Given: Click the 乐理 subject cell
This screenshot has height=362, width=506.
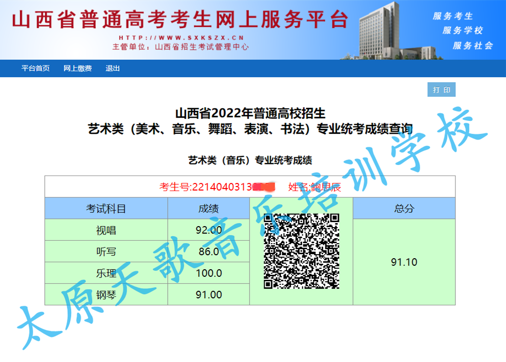Looking at the screenshot, I should coord(106,273).
